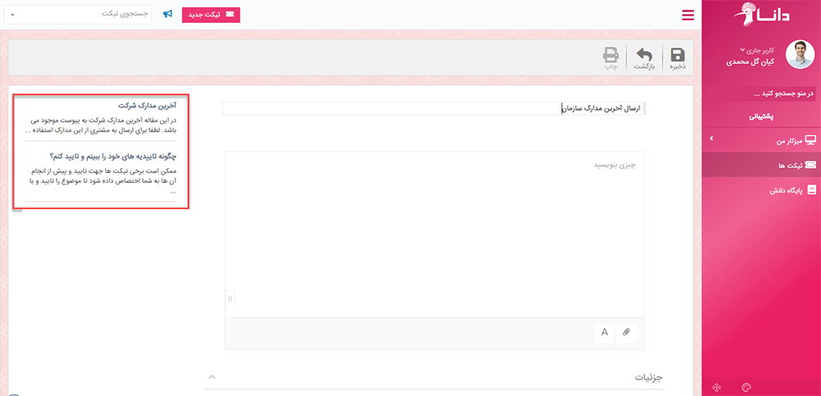Click the move arrows icon in sidebar footer

pyautogui.click(x=717, y=388)
